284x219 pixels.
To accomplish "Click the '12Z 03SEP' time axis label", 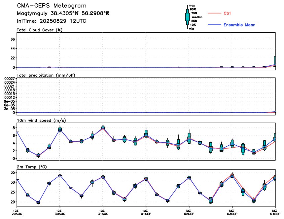I will [232, 212].
